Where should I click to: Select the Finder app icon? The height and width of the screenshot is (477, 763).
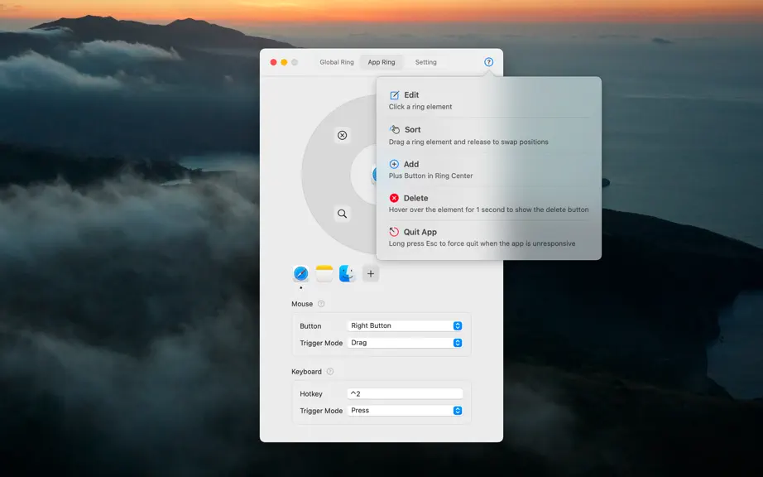(347, 273)
